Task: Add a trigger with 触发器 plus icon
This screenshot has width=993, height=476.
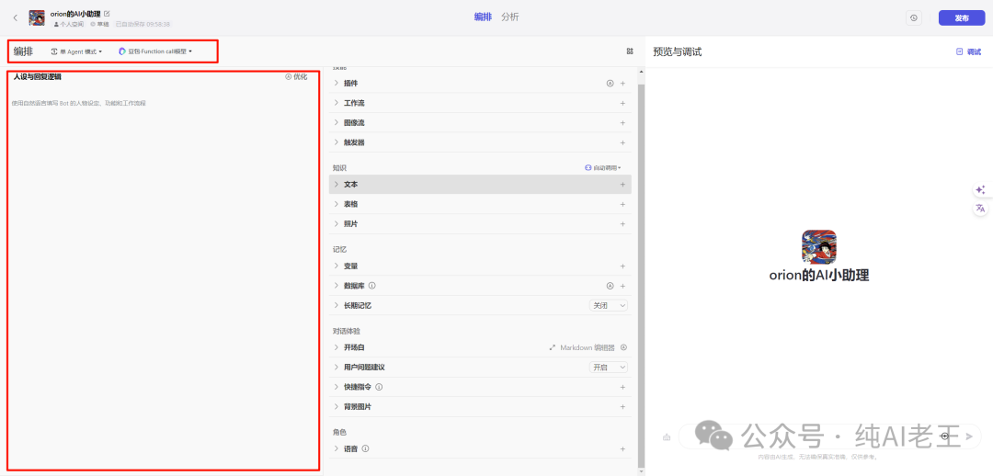Action: 622,142
